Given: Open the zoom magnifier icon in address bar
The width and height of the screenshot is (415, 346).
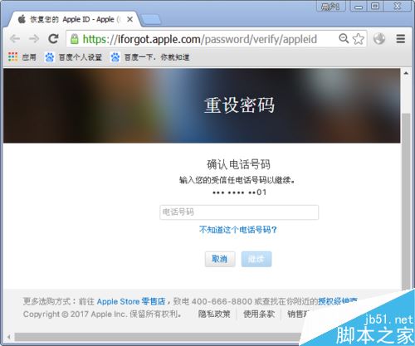Looking at the screenshot, I should click(344, 39).
